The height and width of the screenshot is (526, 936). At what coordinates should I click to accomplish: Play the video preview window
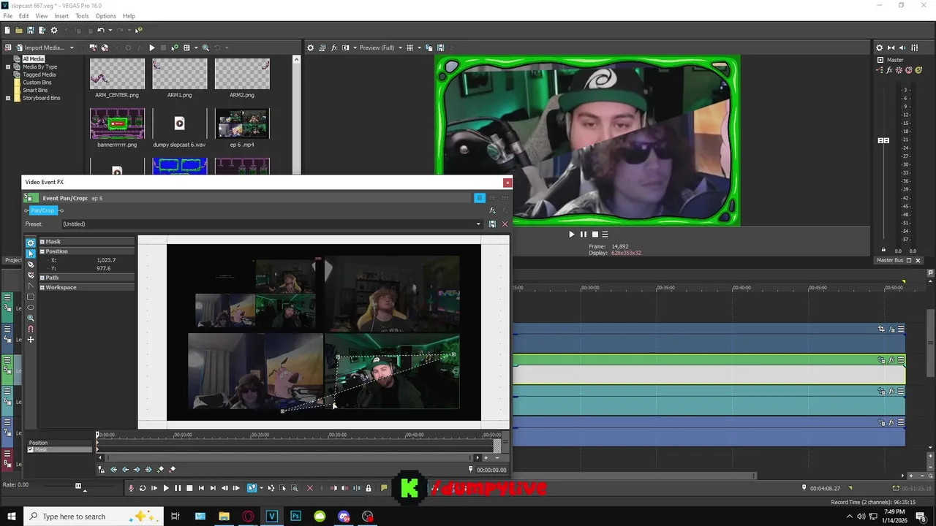tap(571, 235)
